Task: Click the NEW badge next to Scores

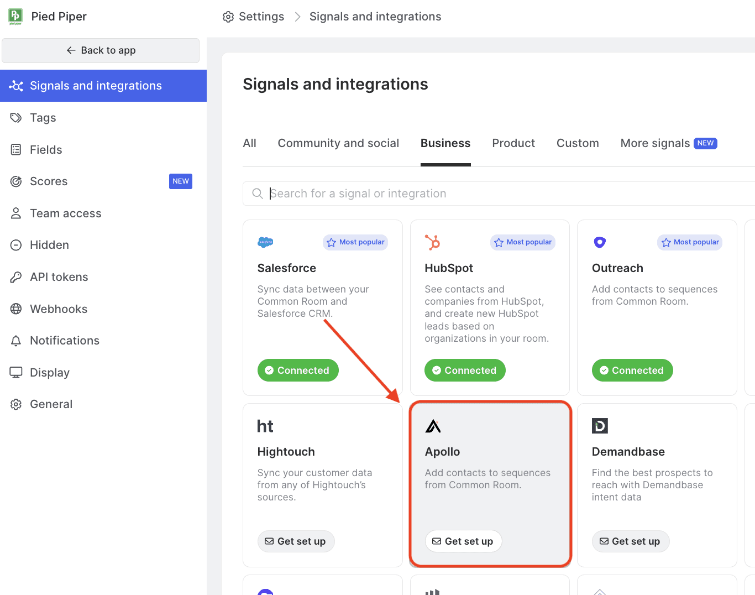Action: point(181,181)
